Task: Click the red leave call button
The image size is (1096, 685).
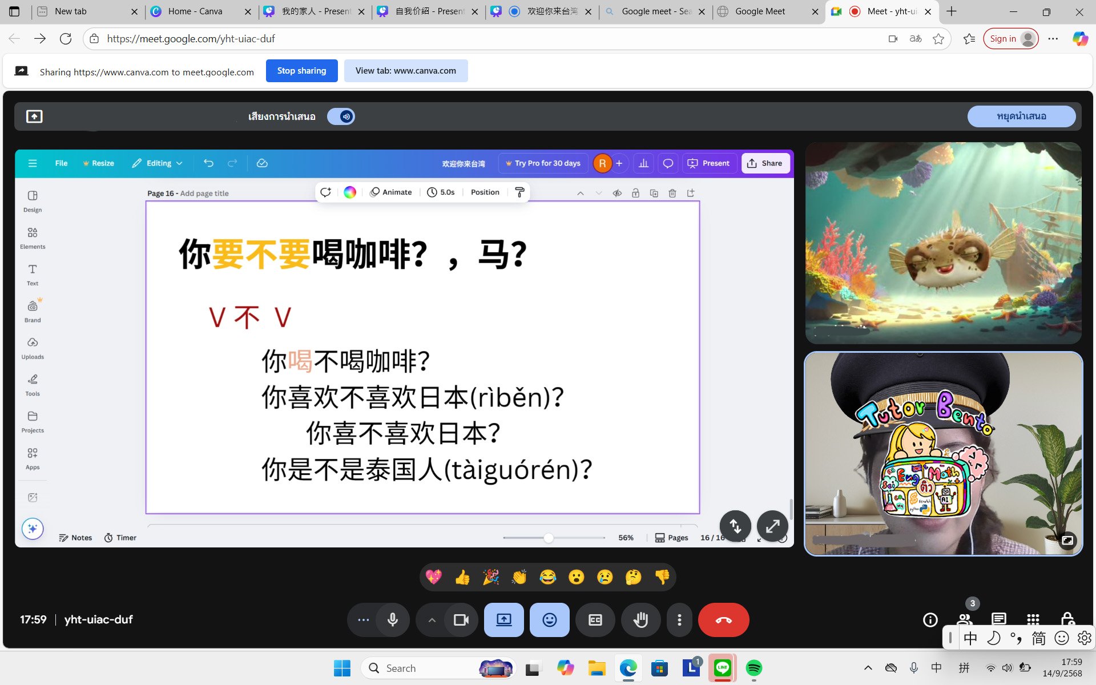Action: pos(723,620)
